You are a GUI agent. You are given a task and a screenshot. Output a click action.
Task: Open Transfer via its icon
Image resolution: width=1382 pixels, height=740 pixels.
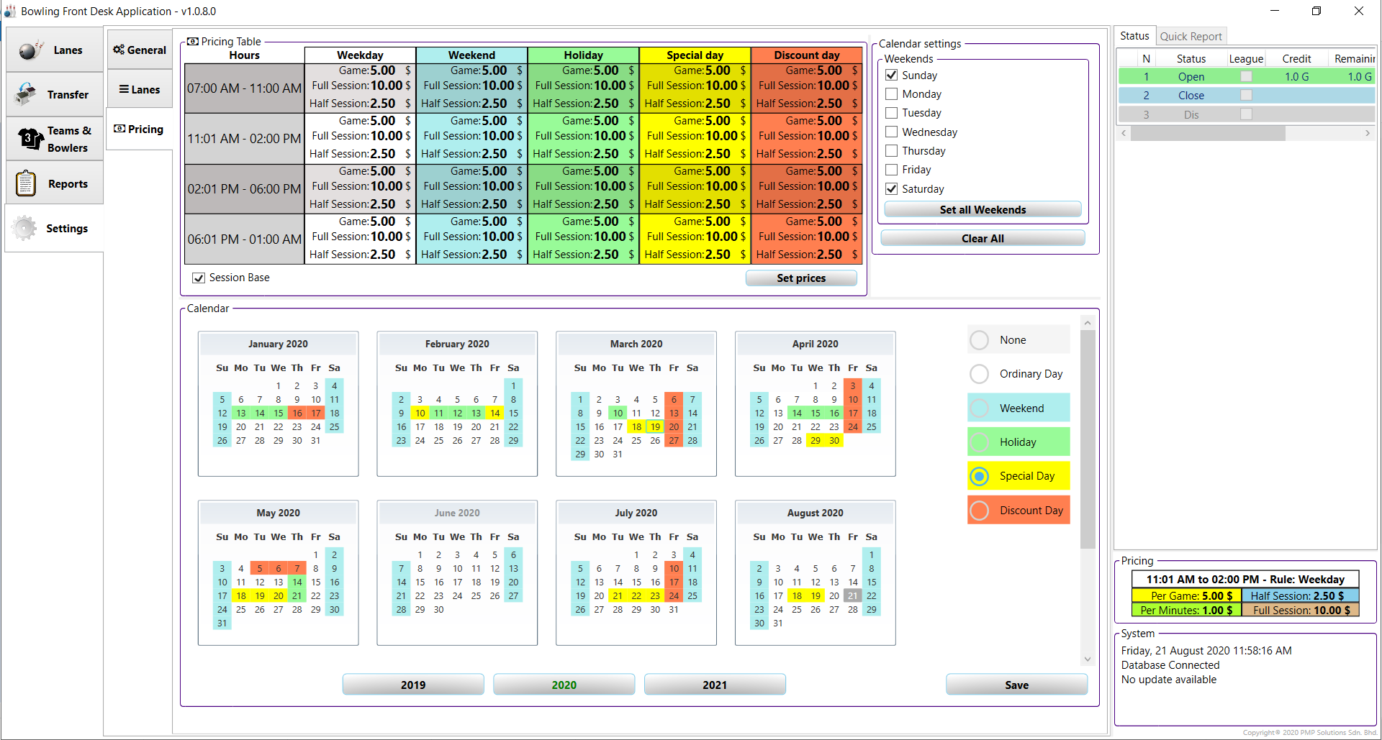point(27,94)
